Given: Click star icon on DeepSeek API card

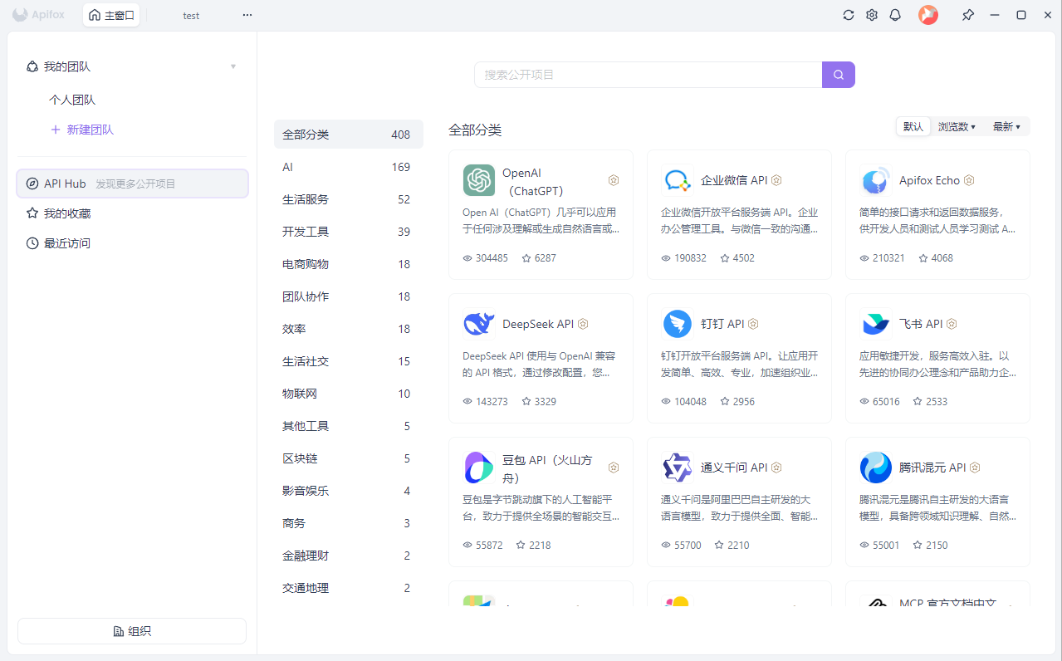Looking at the screenshot, I should [526, 402].
